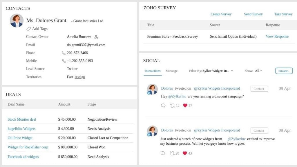The width and height of the screenshot is (297, 167).
Task: Select the Interactions tab
Action: pyautogui.click(x=152, y=71)
